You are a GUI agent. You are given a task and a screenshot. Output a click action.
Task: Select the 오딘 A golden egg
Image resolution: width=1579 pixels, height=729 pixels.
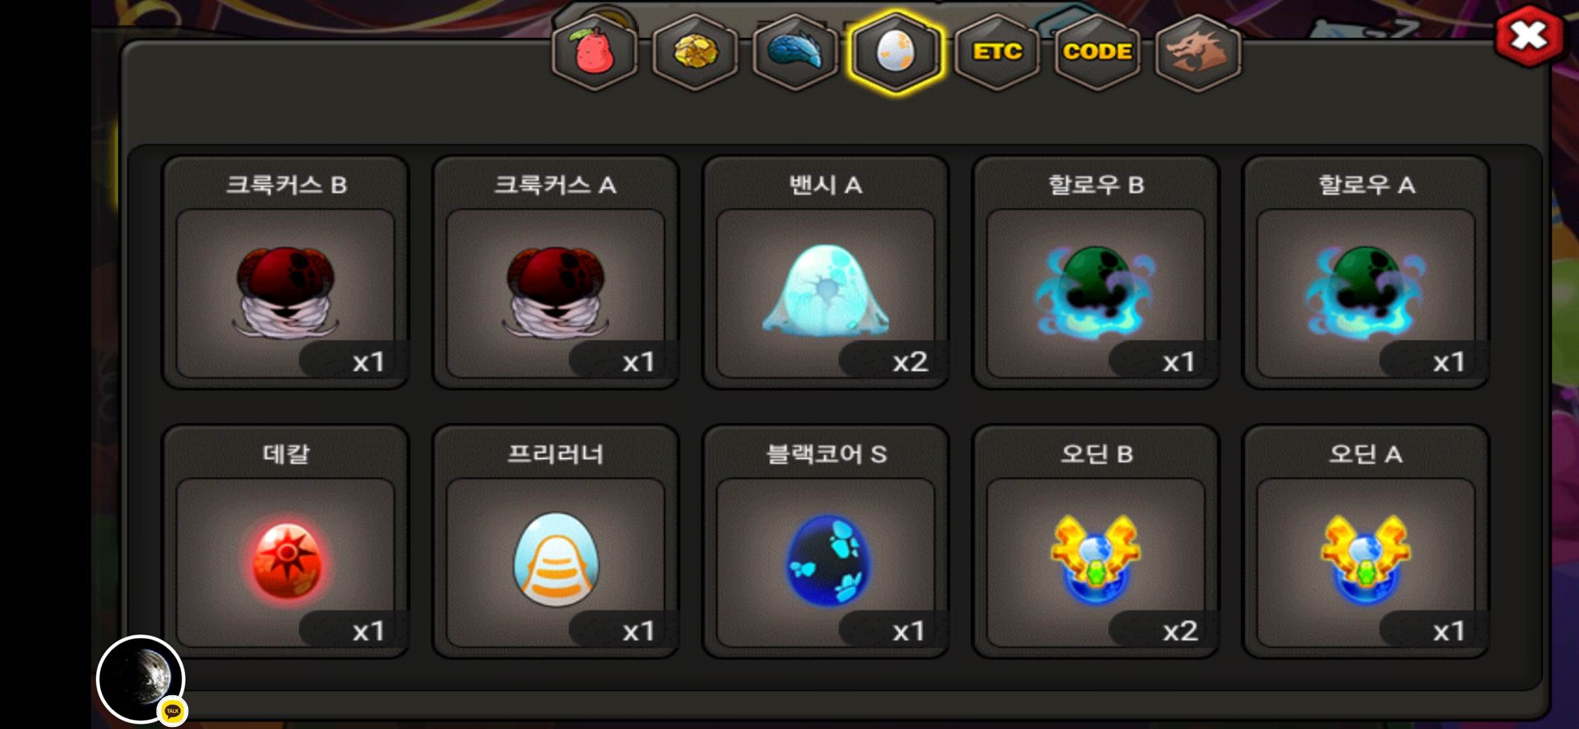click(1366, 541)
